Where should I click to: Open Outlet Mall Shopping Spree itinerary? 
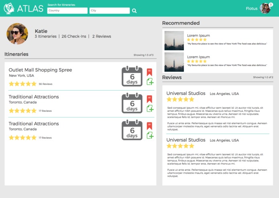click(41, 70)
